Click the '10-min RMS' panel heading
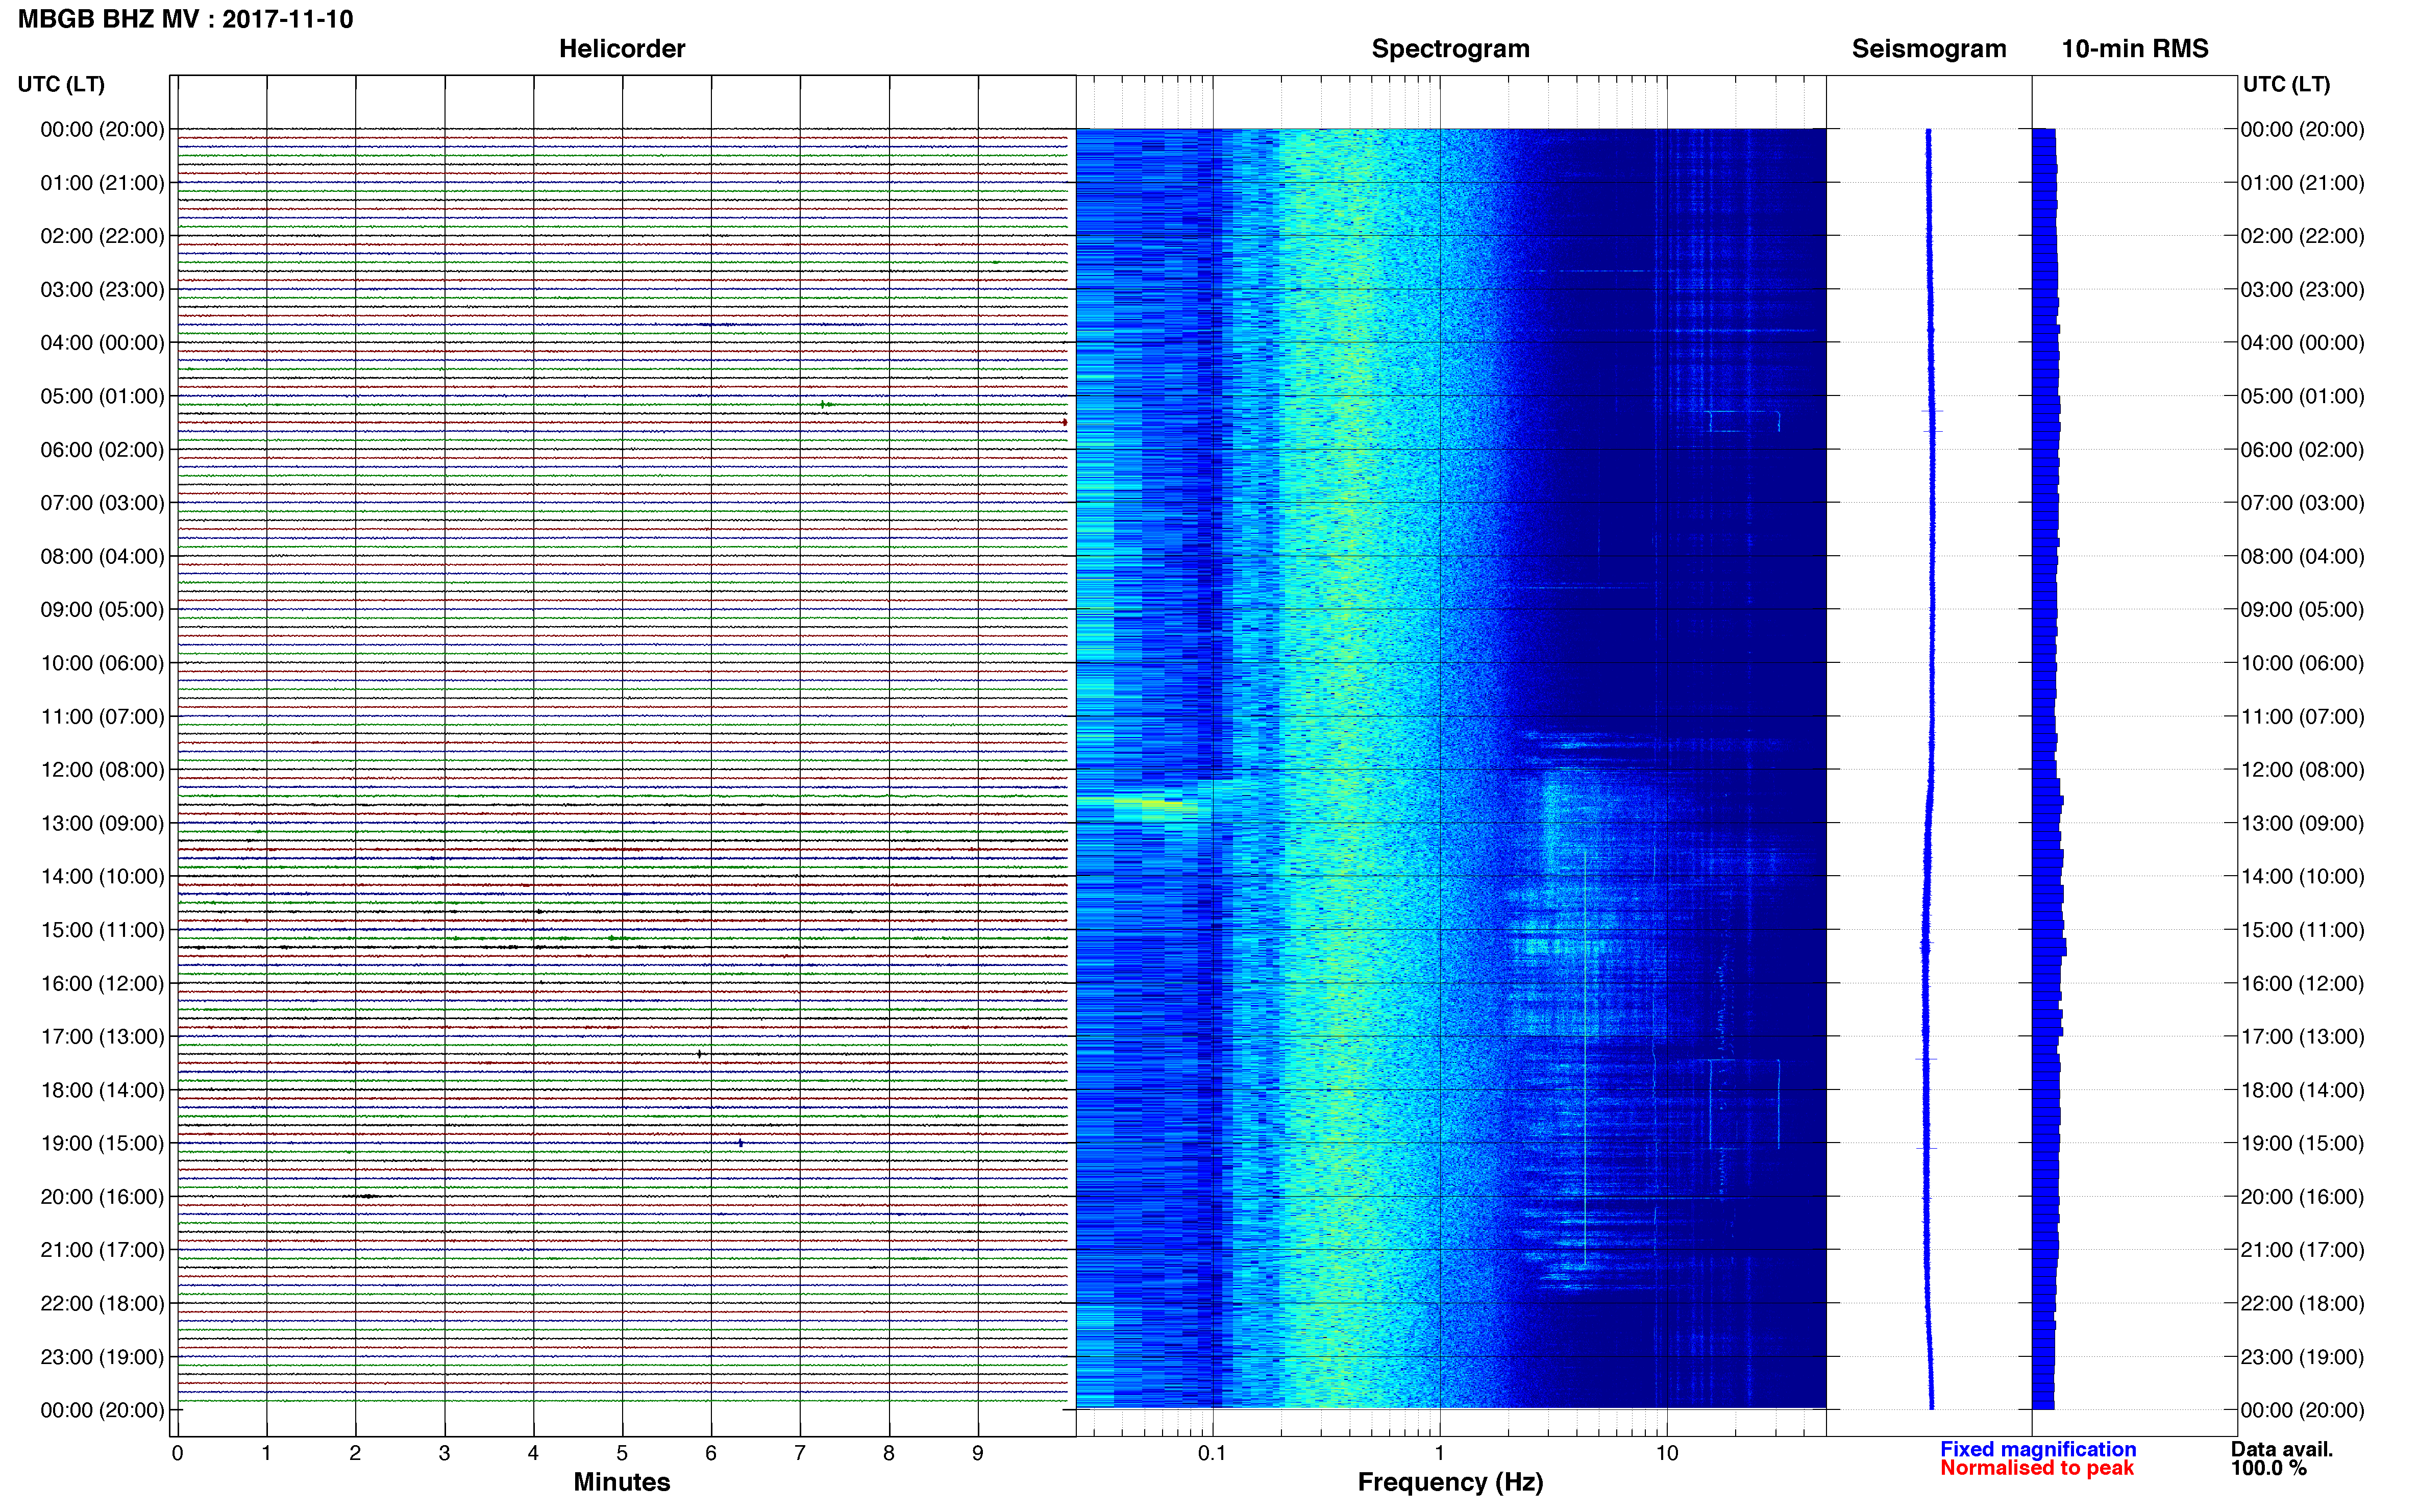The height and width of the screenshot is (1512, 2419). (2135, 49)
